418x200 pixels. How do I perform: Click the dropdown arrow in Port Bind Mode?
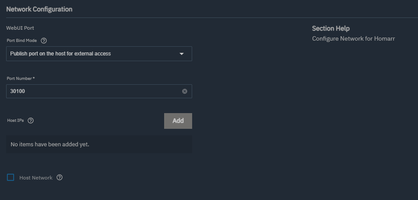pos(182,54)
